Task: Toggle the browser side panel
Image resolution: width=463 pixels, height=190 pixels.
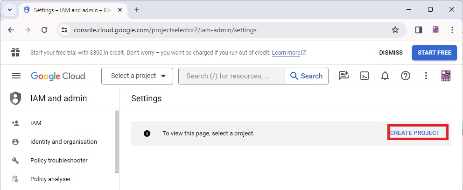Action: (x=418, y=30)
